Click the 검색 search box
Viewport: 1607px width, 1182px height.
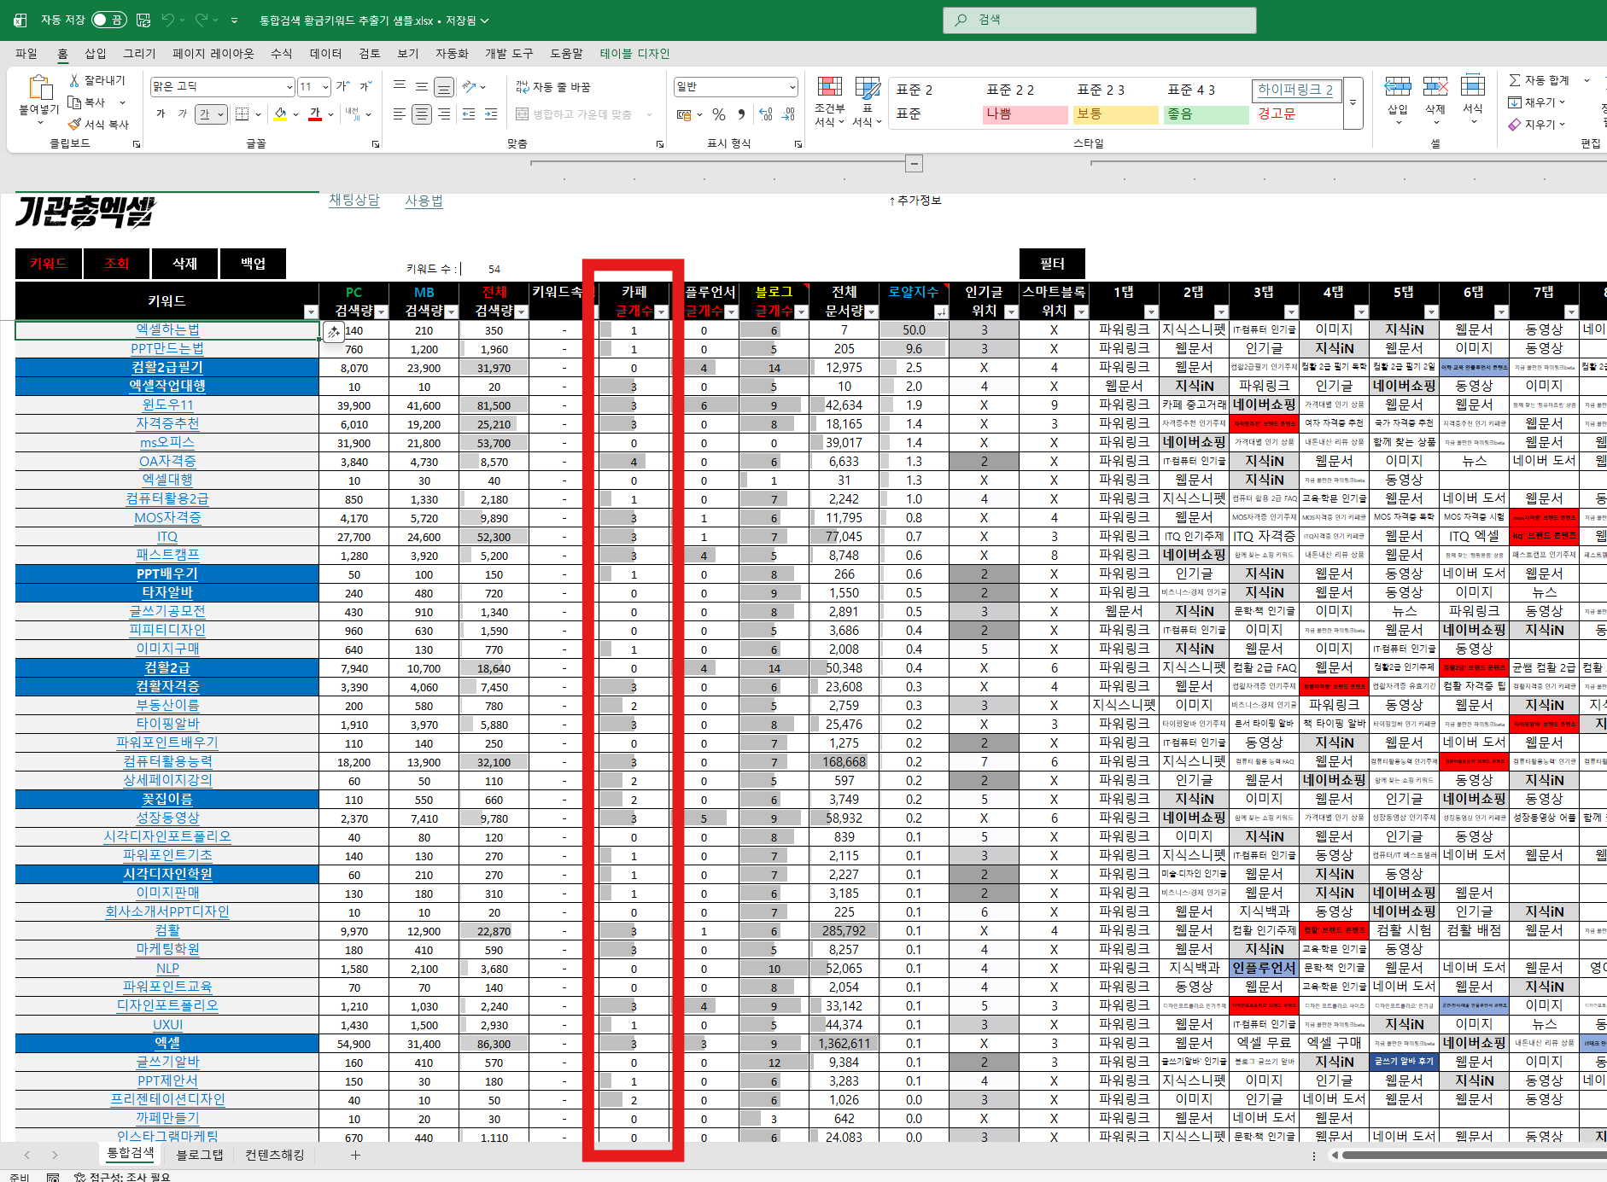click(1100, 20)
